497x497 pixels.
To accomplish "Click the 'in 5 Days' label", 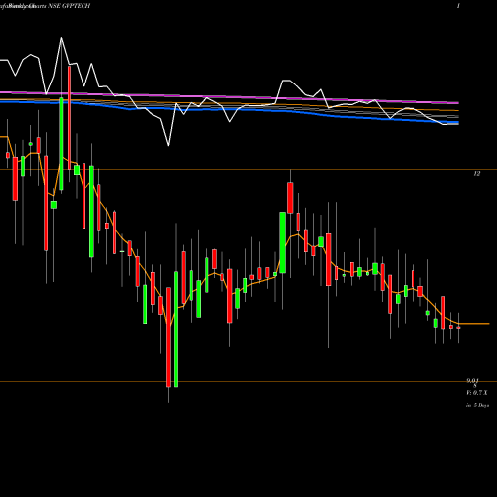I will pos(477,405).
